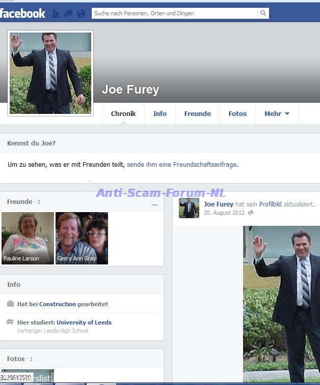
Task: Click the Facebook logo
Action: 22,13
